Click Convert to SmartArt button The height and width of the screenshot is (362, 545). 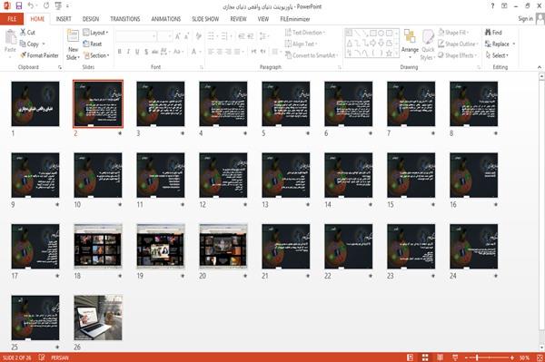(x=311, y=55)
